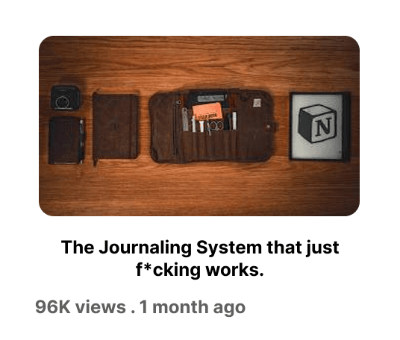The image size is (400, 340).
Task: Click the small leather notebook with pen
Action: coord(66,140)
